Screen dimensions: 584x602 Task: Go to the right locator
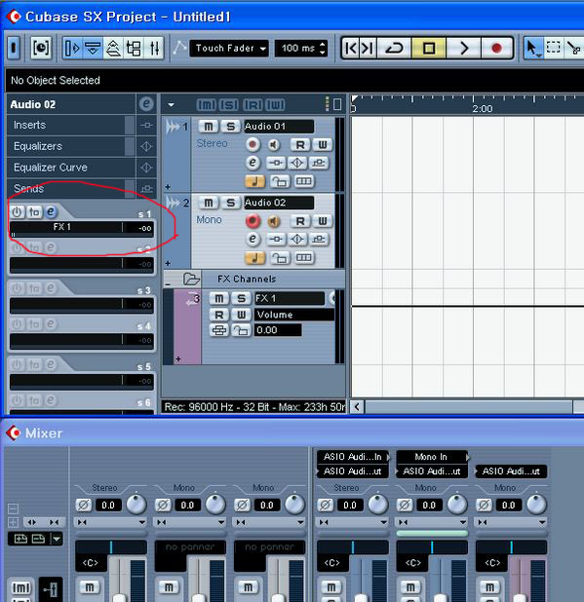pos(368,49)
